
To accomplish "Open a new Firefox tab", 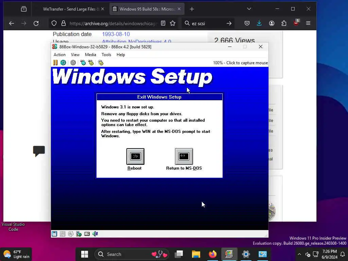I will pos(192,9).
